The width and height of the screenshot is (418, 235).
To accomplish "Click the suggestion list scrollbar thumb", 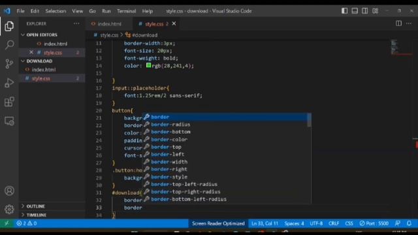I will click(309, 120).
